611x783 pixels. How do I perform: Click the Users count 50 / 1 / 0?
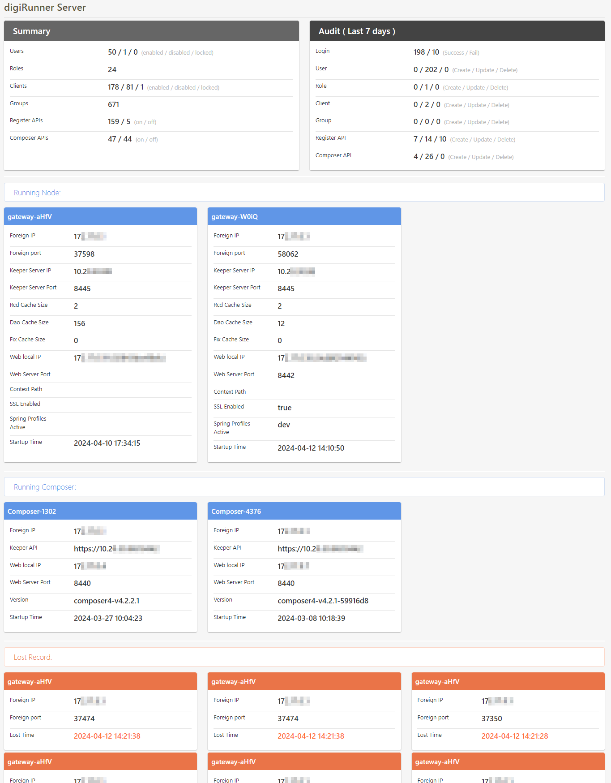(123, 52)
